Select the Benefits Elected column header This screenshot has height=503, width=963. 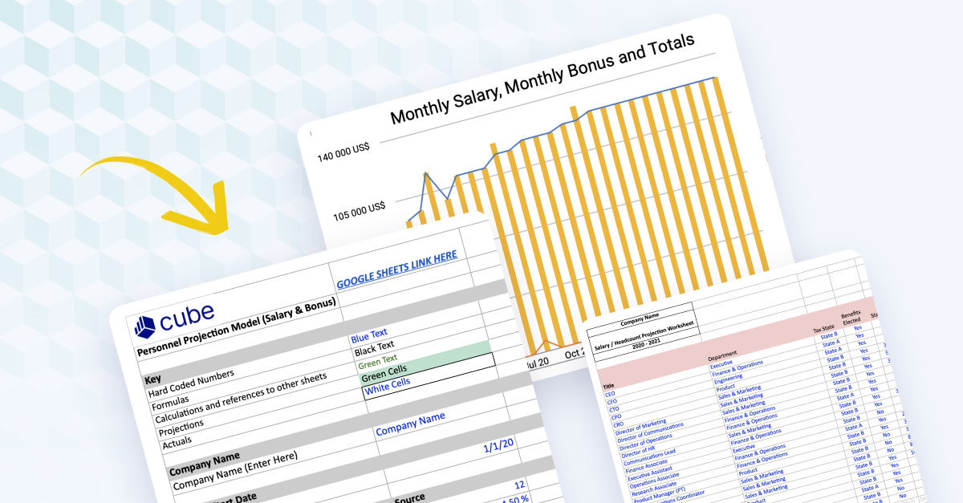(851, 317)
